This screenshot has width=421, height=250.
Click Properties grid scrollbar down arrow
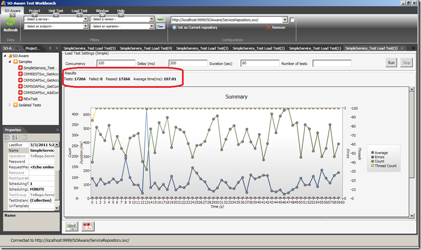(57, 208)
